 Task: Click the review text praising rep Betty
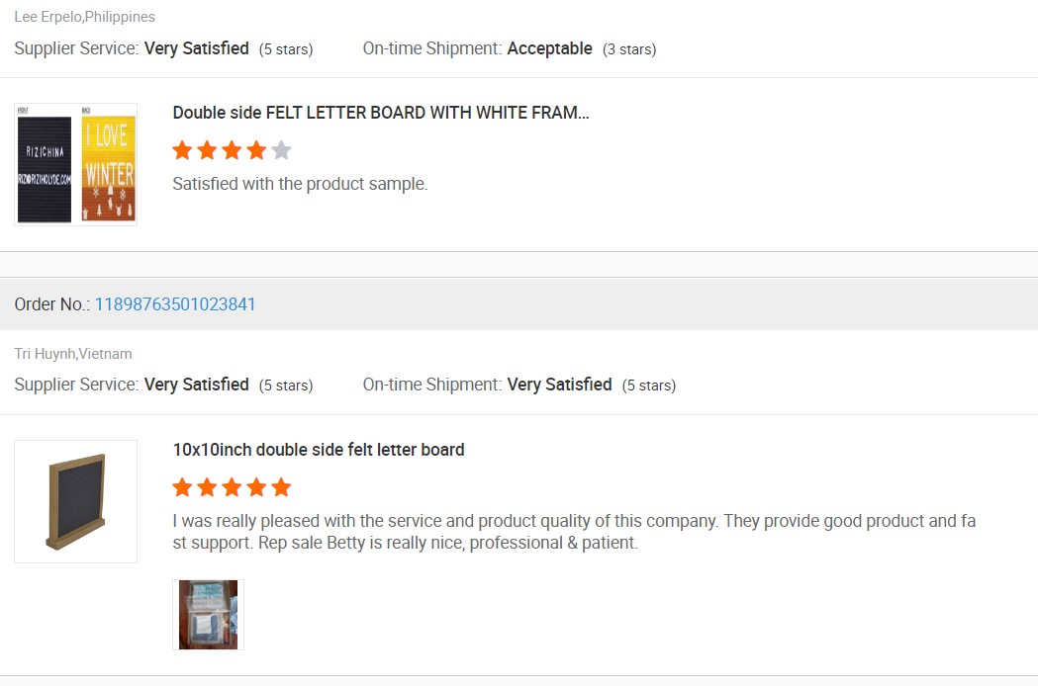(x=574, y=532)
